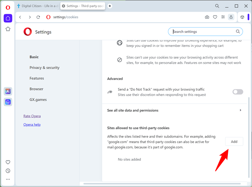252x187 pixels.
Task: Open Easy Setup sliders icon
Action: pos(223,17)
